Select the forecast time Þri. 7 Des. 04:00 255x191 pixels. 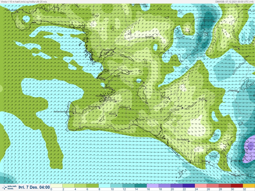click(x=34, y=187)
